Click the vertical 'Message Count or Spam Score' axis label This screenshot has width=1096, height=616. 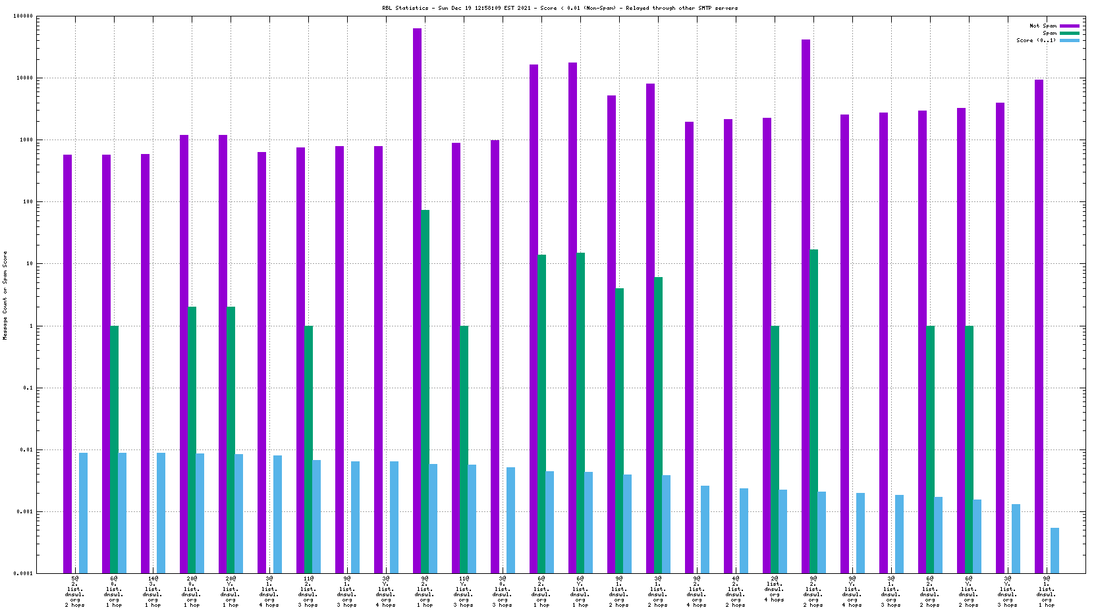coord(5,295)
